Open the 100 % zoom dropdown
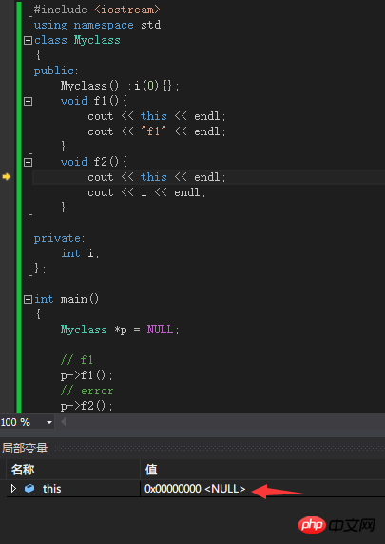The image size is (385, 544). [x=49, y=422]
